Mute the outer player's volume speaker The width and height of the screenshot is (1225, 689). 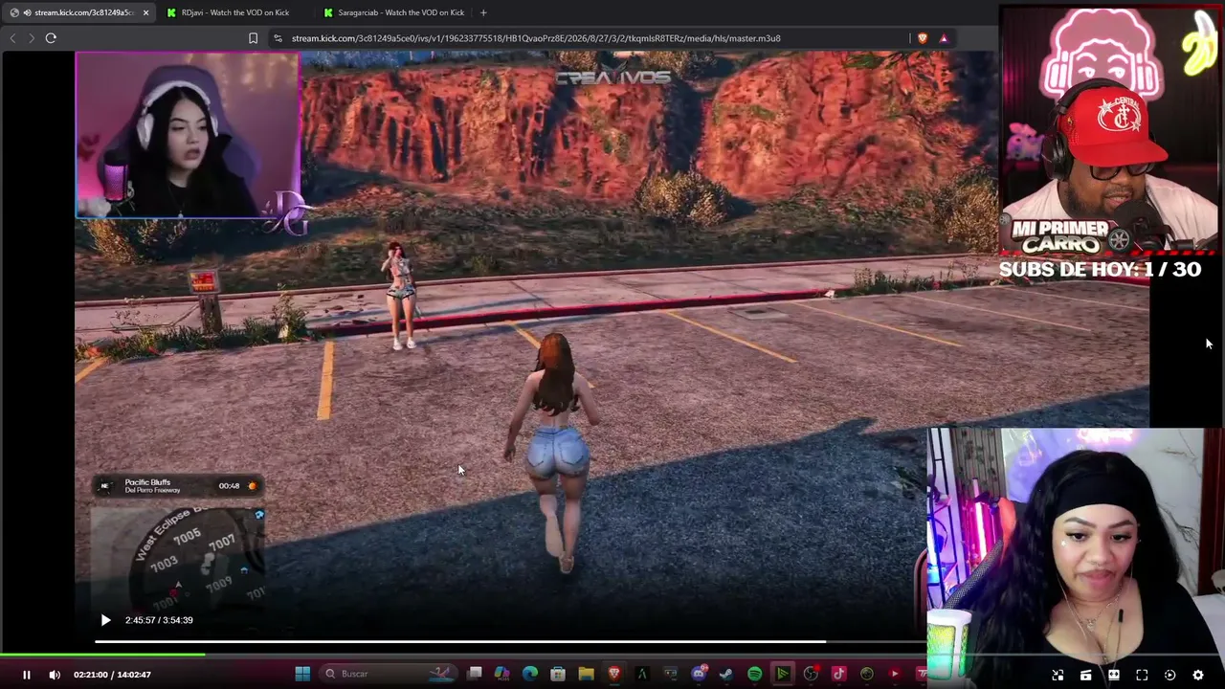(x=55, y=675)
